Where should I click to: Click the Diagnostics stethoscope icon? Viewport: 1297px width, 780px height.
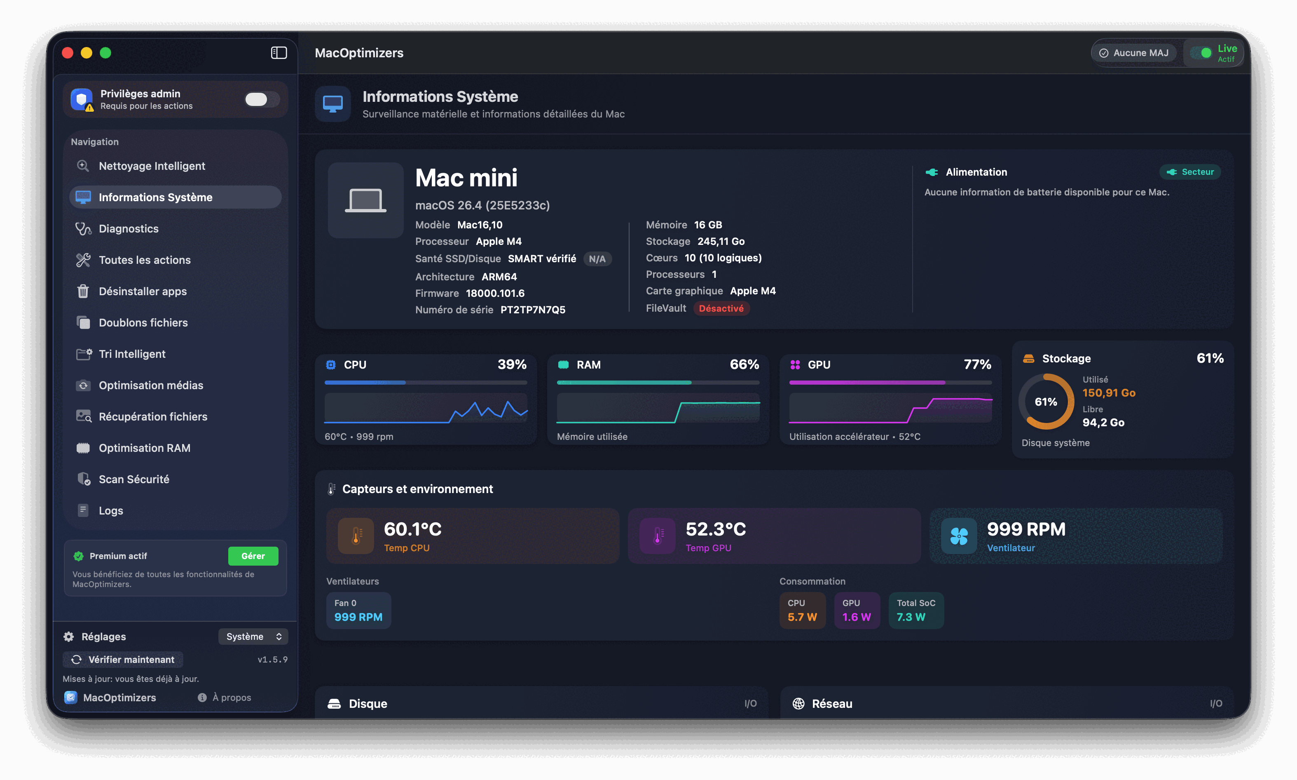[x=83, y=229]
